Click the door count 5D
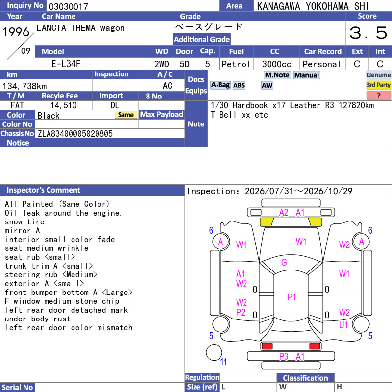Viewport: 392px width, 392px height. click(185, 64)
